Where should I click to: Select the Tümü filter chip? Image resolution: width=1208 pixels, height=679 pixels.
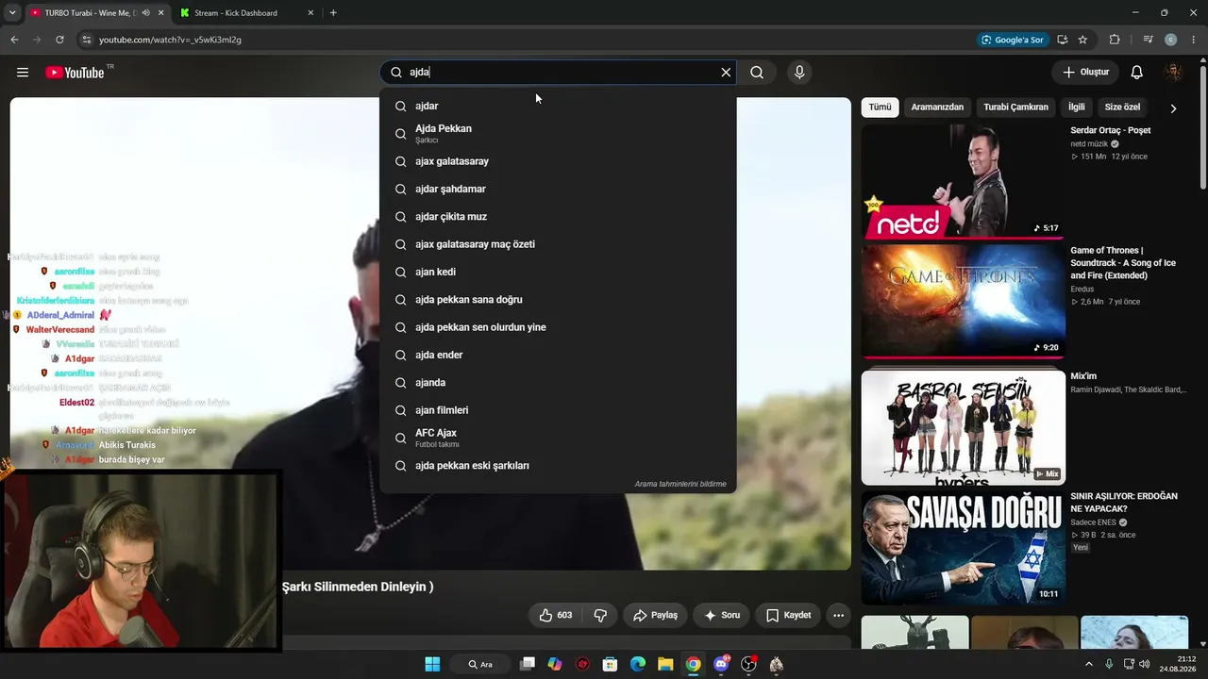(x=880, y=108)
